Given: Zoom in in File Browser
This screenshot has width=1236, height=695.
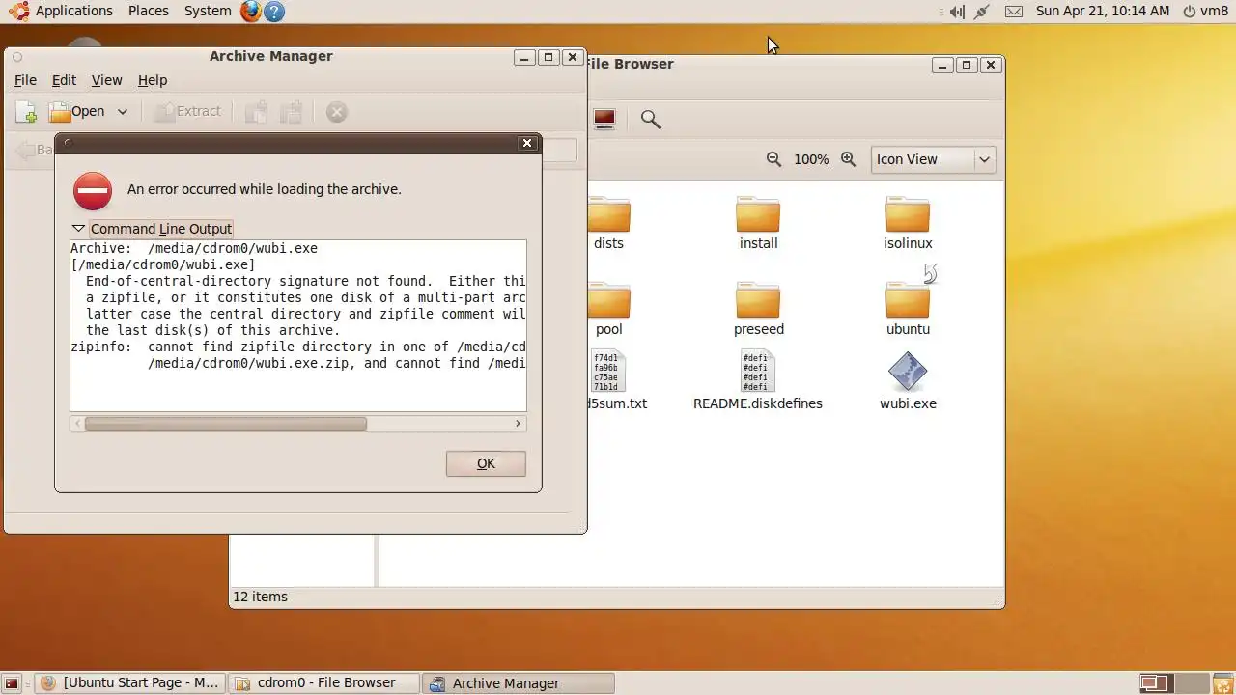Looking at the screenshot, I should click(x=848, y=159).
